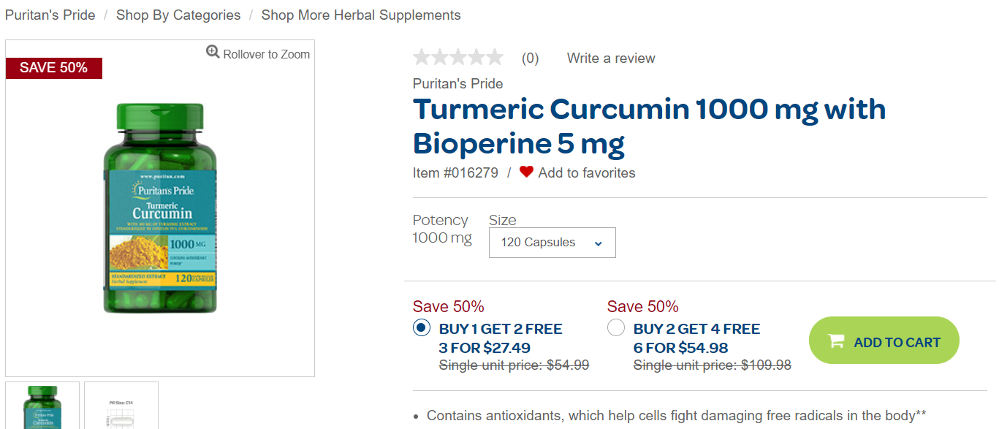
Task: Select the Buy 1 Get 2 Free option
Action: click(422, 328)
